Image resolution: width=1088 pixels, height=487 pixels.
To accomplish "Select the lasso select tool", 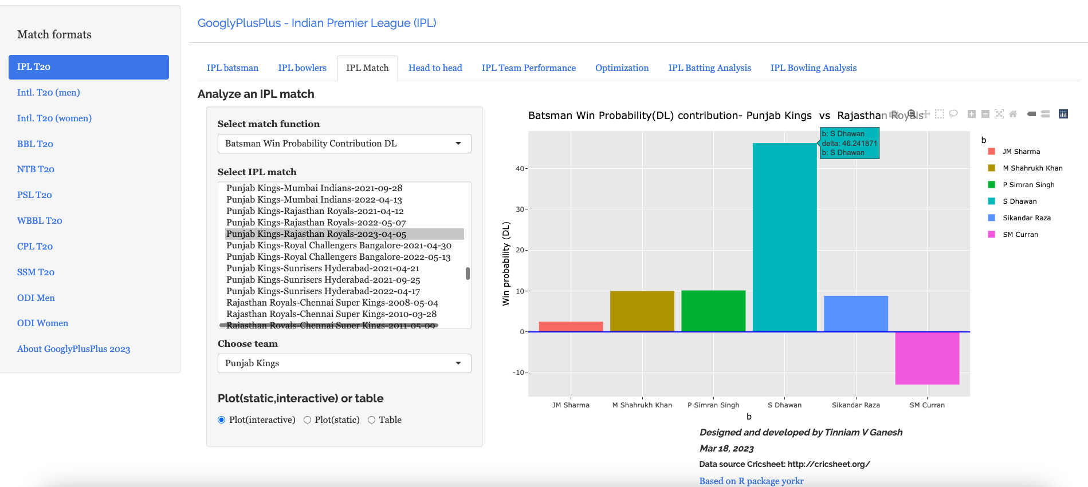I will (x=953, y=114).
